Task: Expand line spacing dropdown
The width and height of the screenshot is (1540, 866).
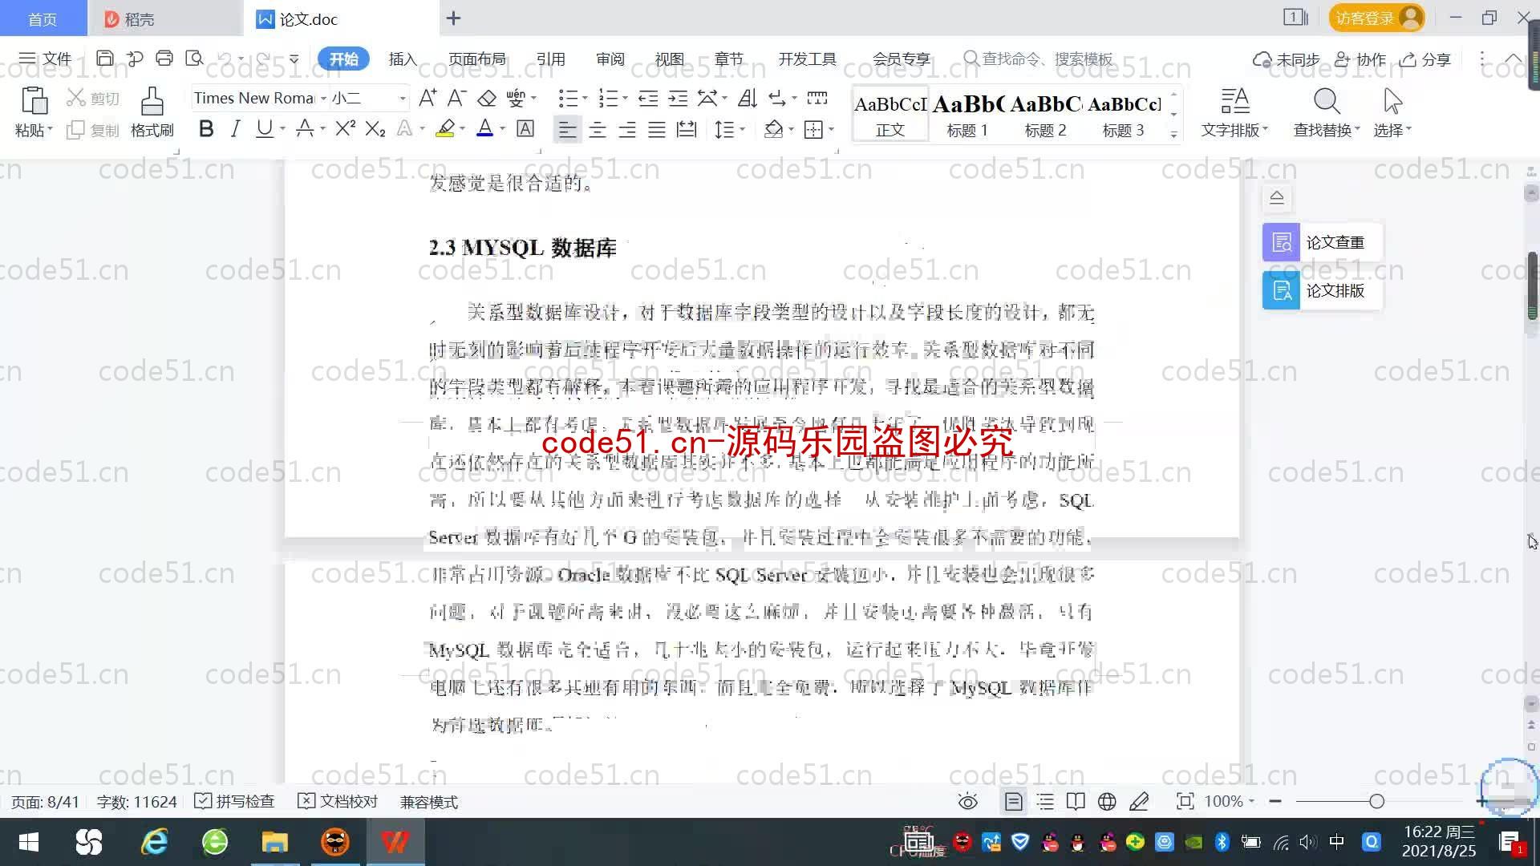Action: pos(743,129)
